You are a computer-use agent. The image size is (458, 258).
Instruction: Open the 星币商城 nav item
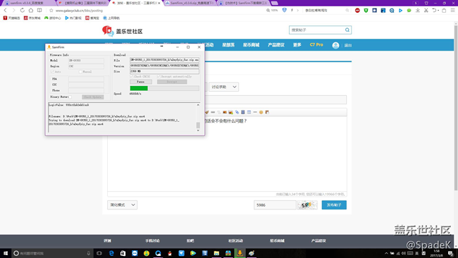252,44
